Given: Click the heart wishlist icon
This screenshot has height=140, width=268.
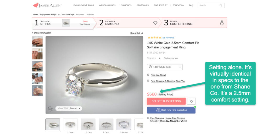Looking at the screenshot, I should (x=191, y=101).
